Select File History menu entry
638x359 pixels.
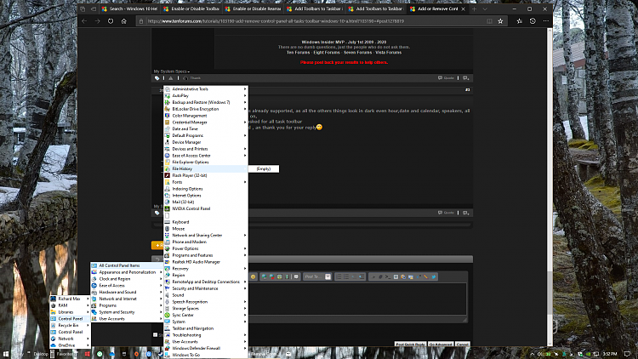coord(206,169)
